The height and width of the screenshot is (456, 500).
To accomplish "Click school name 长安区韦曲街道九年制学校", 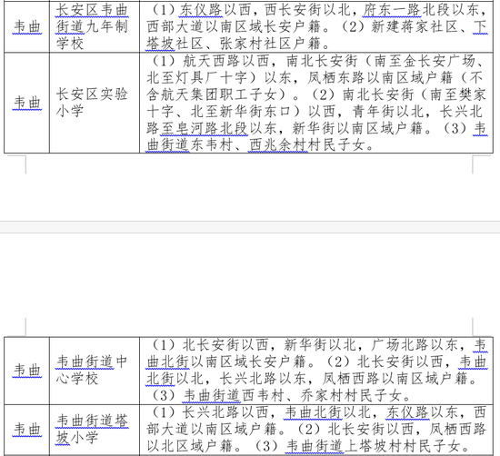I will (92, 26).
